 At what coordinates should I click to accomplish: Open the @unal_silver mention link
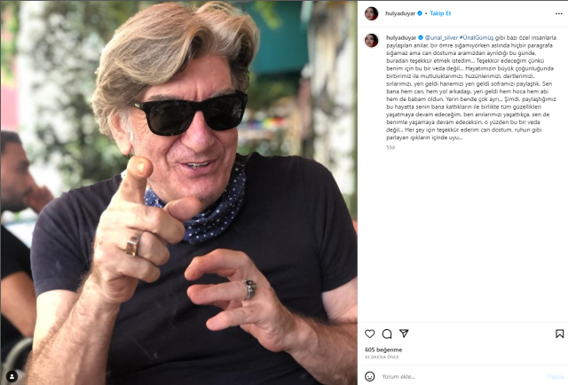pos(441,37)
